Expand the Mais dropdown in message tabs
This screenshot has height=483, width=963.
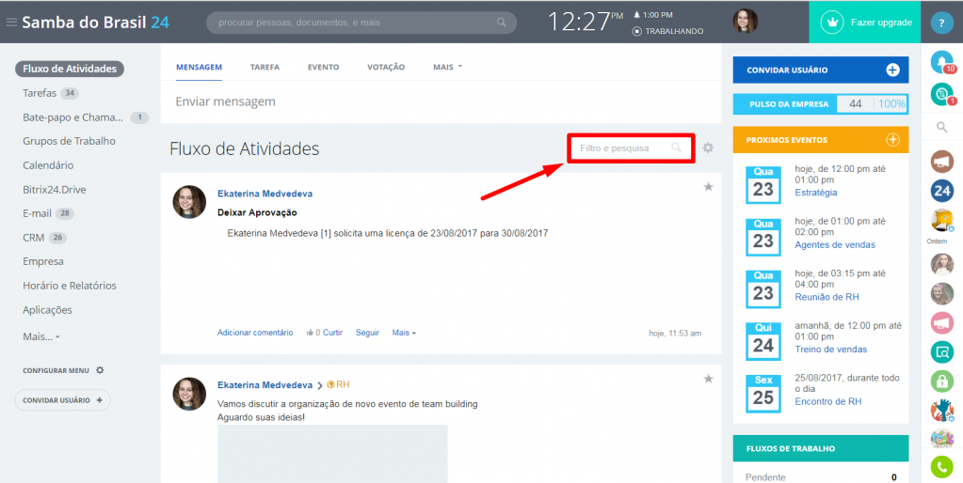pyautogui.click(x=447, y=67)
